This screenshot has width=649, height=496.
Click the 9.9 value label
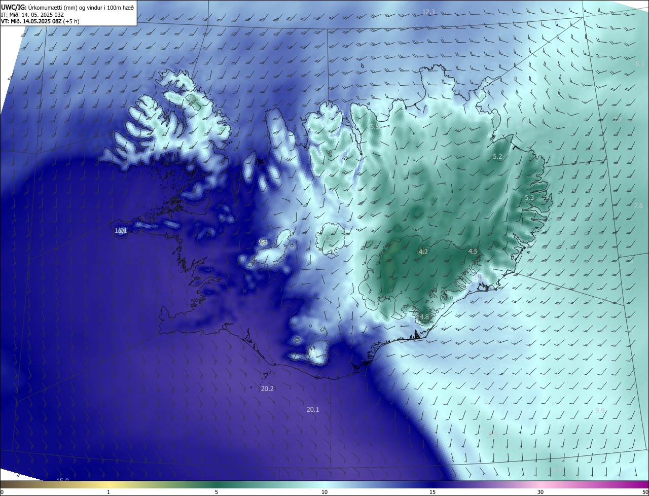[600, 410]
